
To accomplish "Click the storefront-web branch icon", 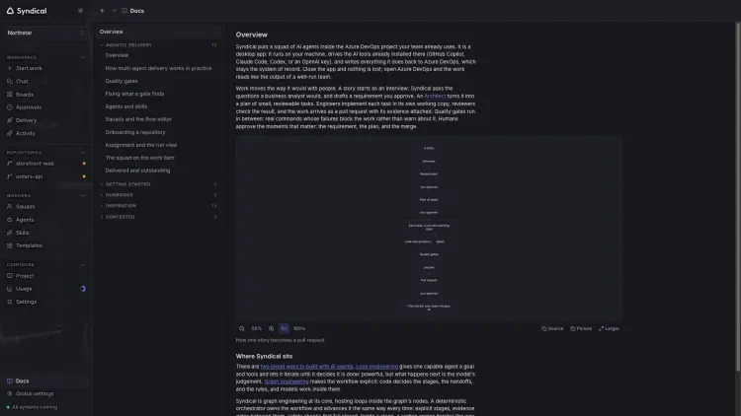I will [x=10, y=164].
